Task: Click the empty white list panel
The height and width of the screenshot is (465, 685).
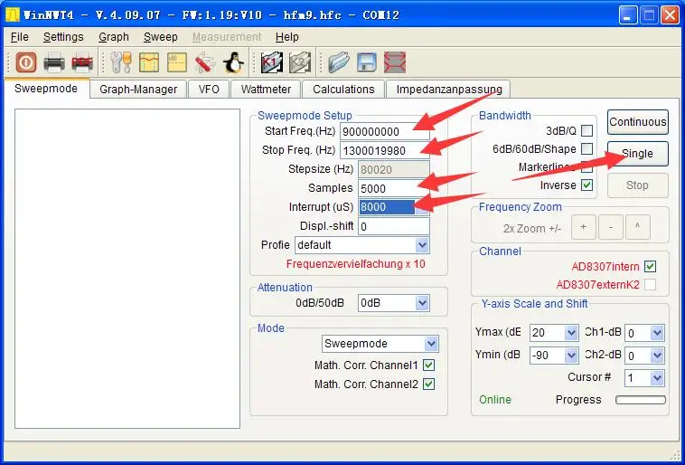Action: [x=127, y=269]
